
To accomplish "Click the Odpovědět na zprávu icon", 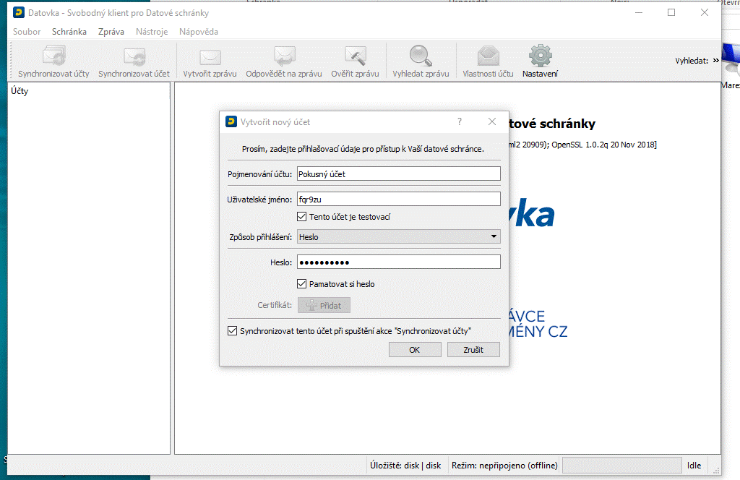I will coord(284,56).
